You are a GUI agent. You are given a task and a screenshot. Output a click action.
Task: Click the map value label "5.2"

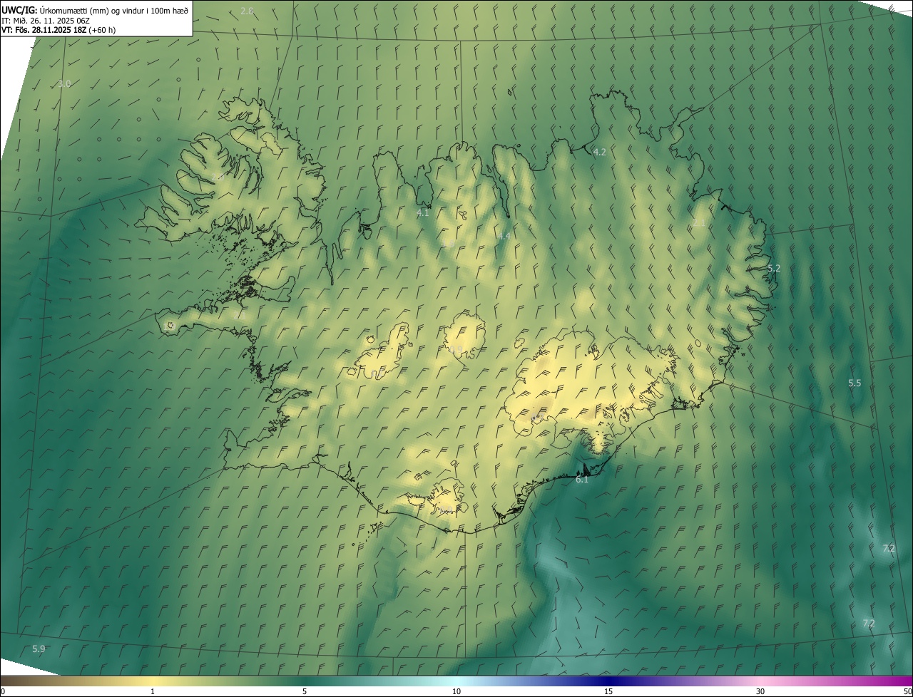point(774,268)
